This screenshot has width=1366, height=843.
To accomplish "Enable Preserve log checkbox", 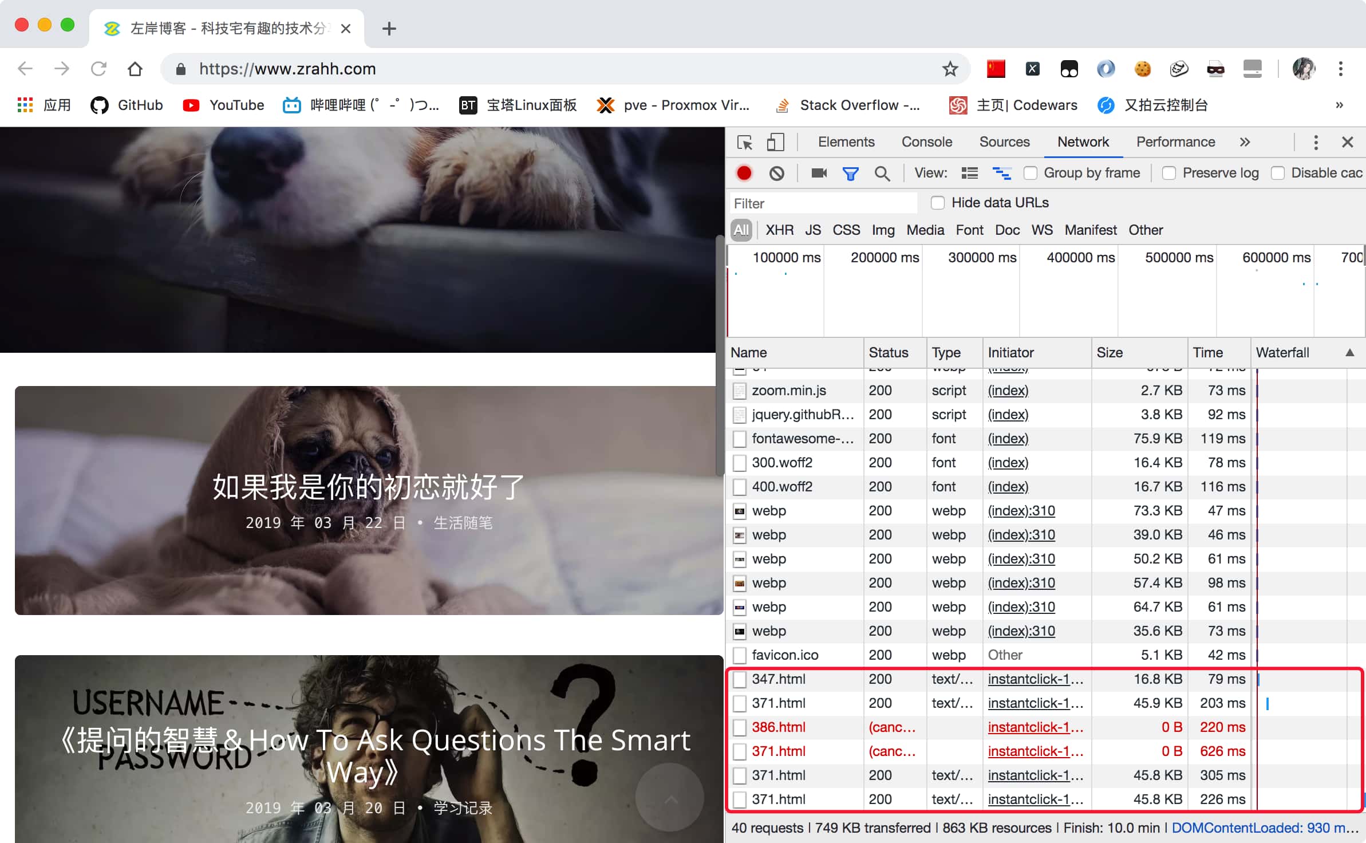I will click(x=1169, y=173).
